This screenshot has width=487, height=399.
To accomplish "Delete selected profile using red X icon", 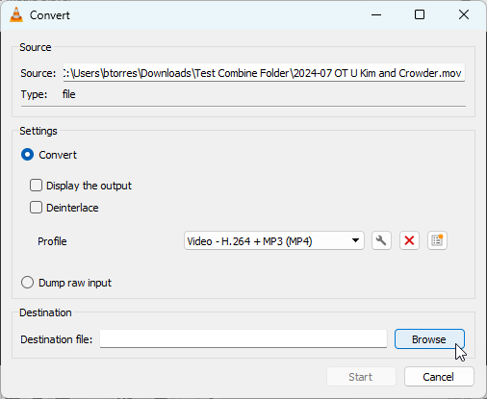I will click(409, 240).
